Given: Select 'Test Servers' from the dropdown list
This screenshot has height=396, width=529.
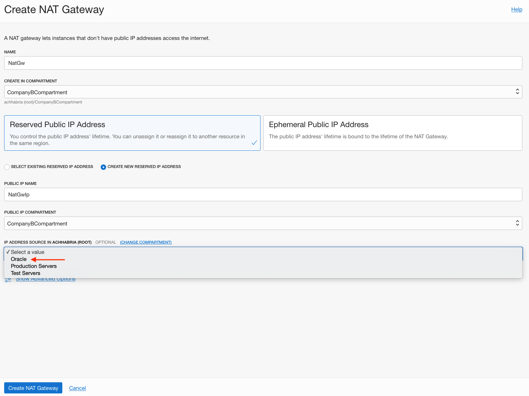Looking at the screenshot, I should tap(25, 273).
